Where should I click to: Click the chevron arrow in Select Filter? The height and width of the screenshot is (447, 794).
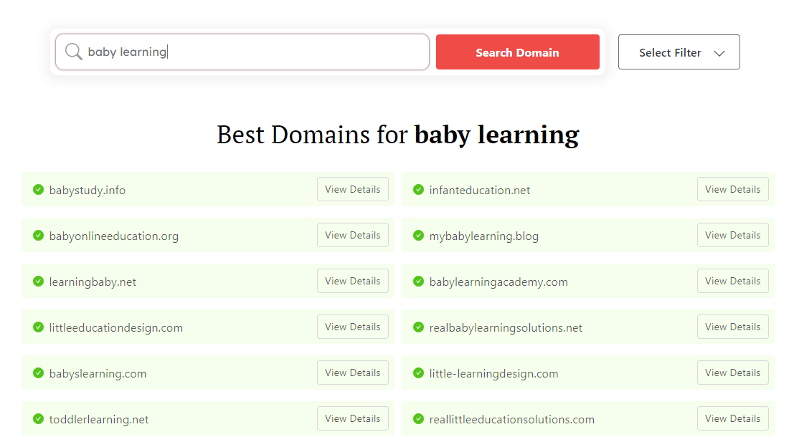tap(719, 53)
